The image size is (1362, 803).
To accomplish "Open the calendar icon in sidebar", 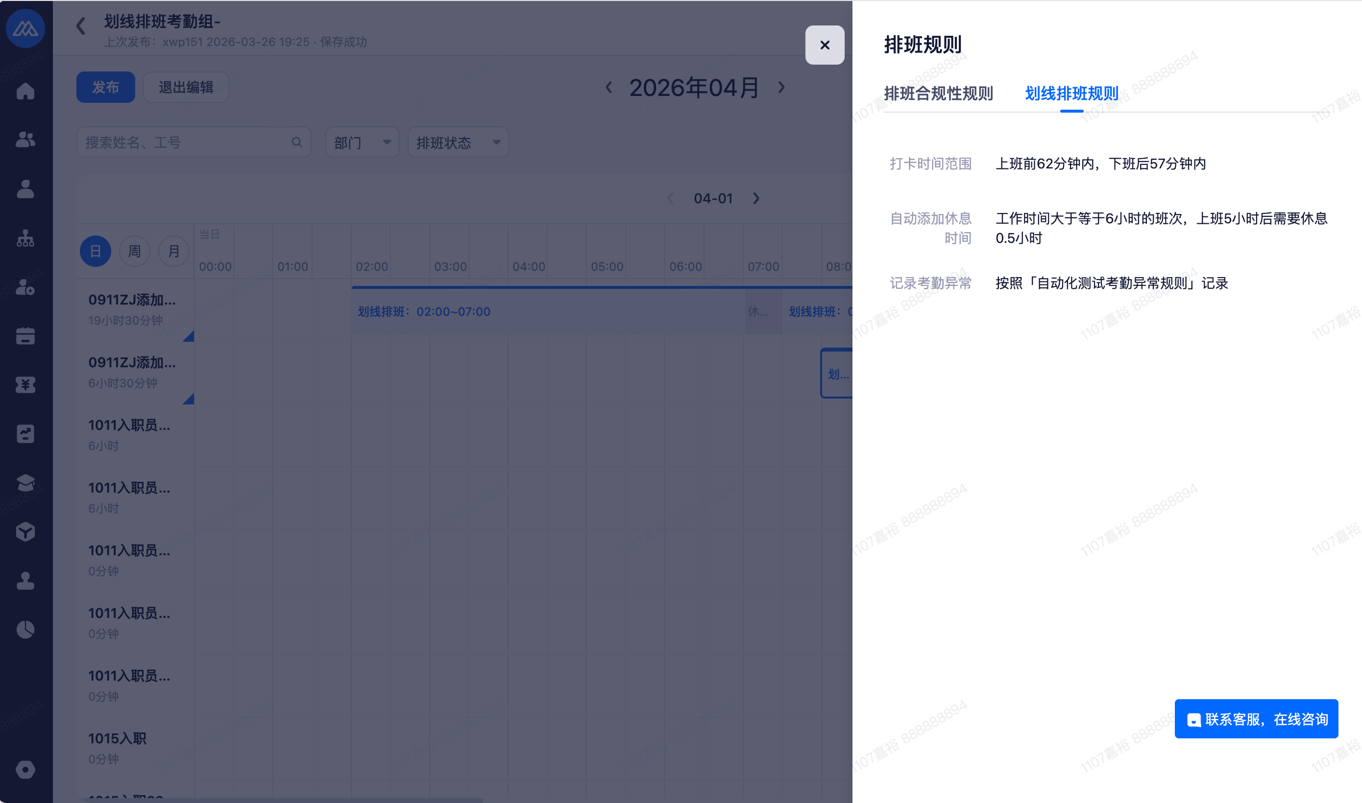I will (x=25, y=336).
